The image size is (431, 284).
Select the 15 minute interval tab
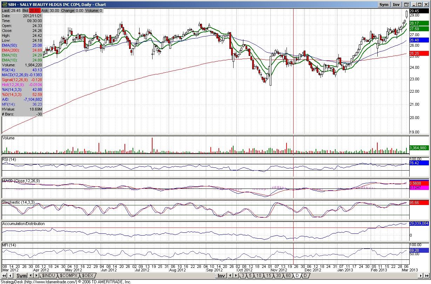[x=268, y=276]
